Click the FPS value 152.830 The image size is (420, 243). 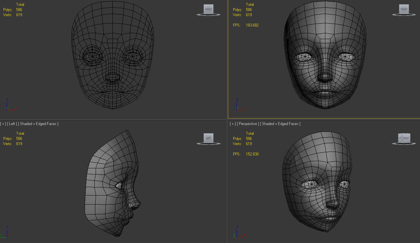pyautogui.click(x=252, y=154)
